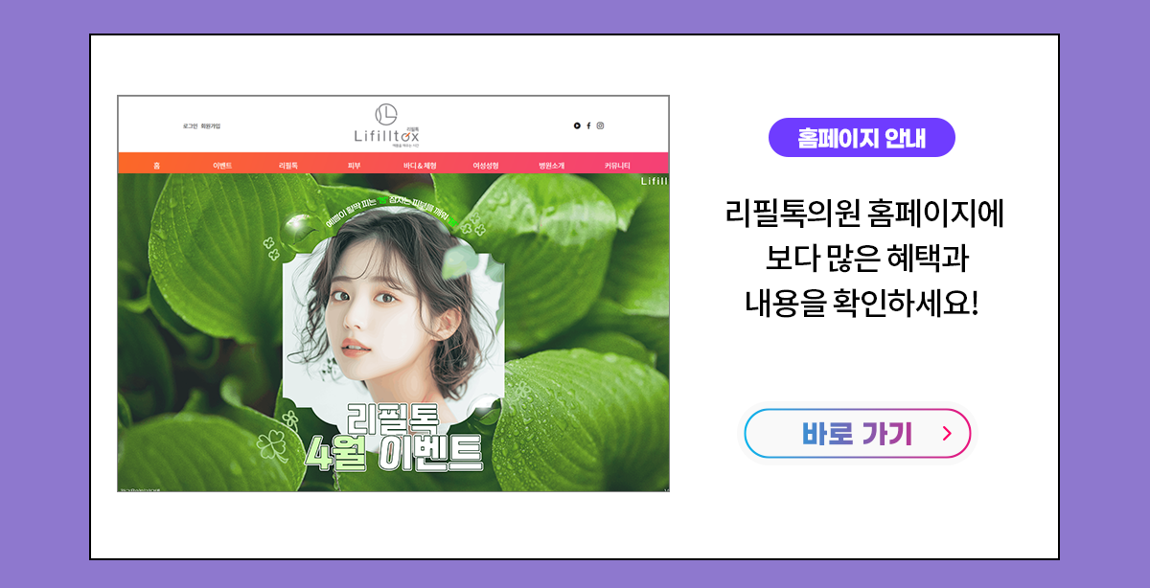
Task: Open the 이벤트 menu
Action: pyautogui.click(x=222, y=166)
